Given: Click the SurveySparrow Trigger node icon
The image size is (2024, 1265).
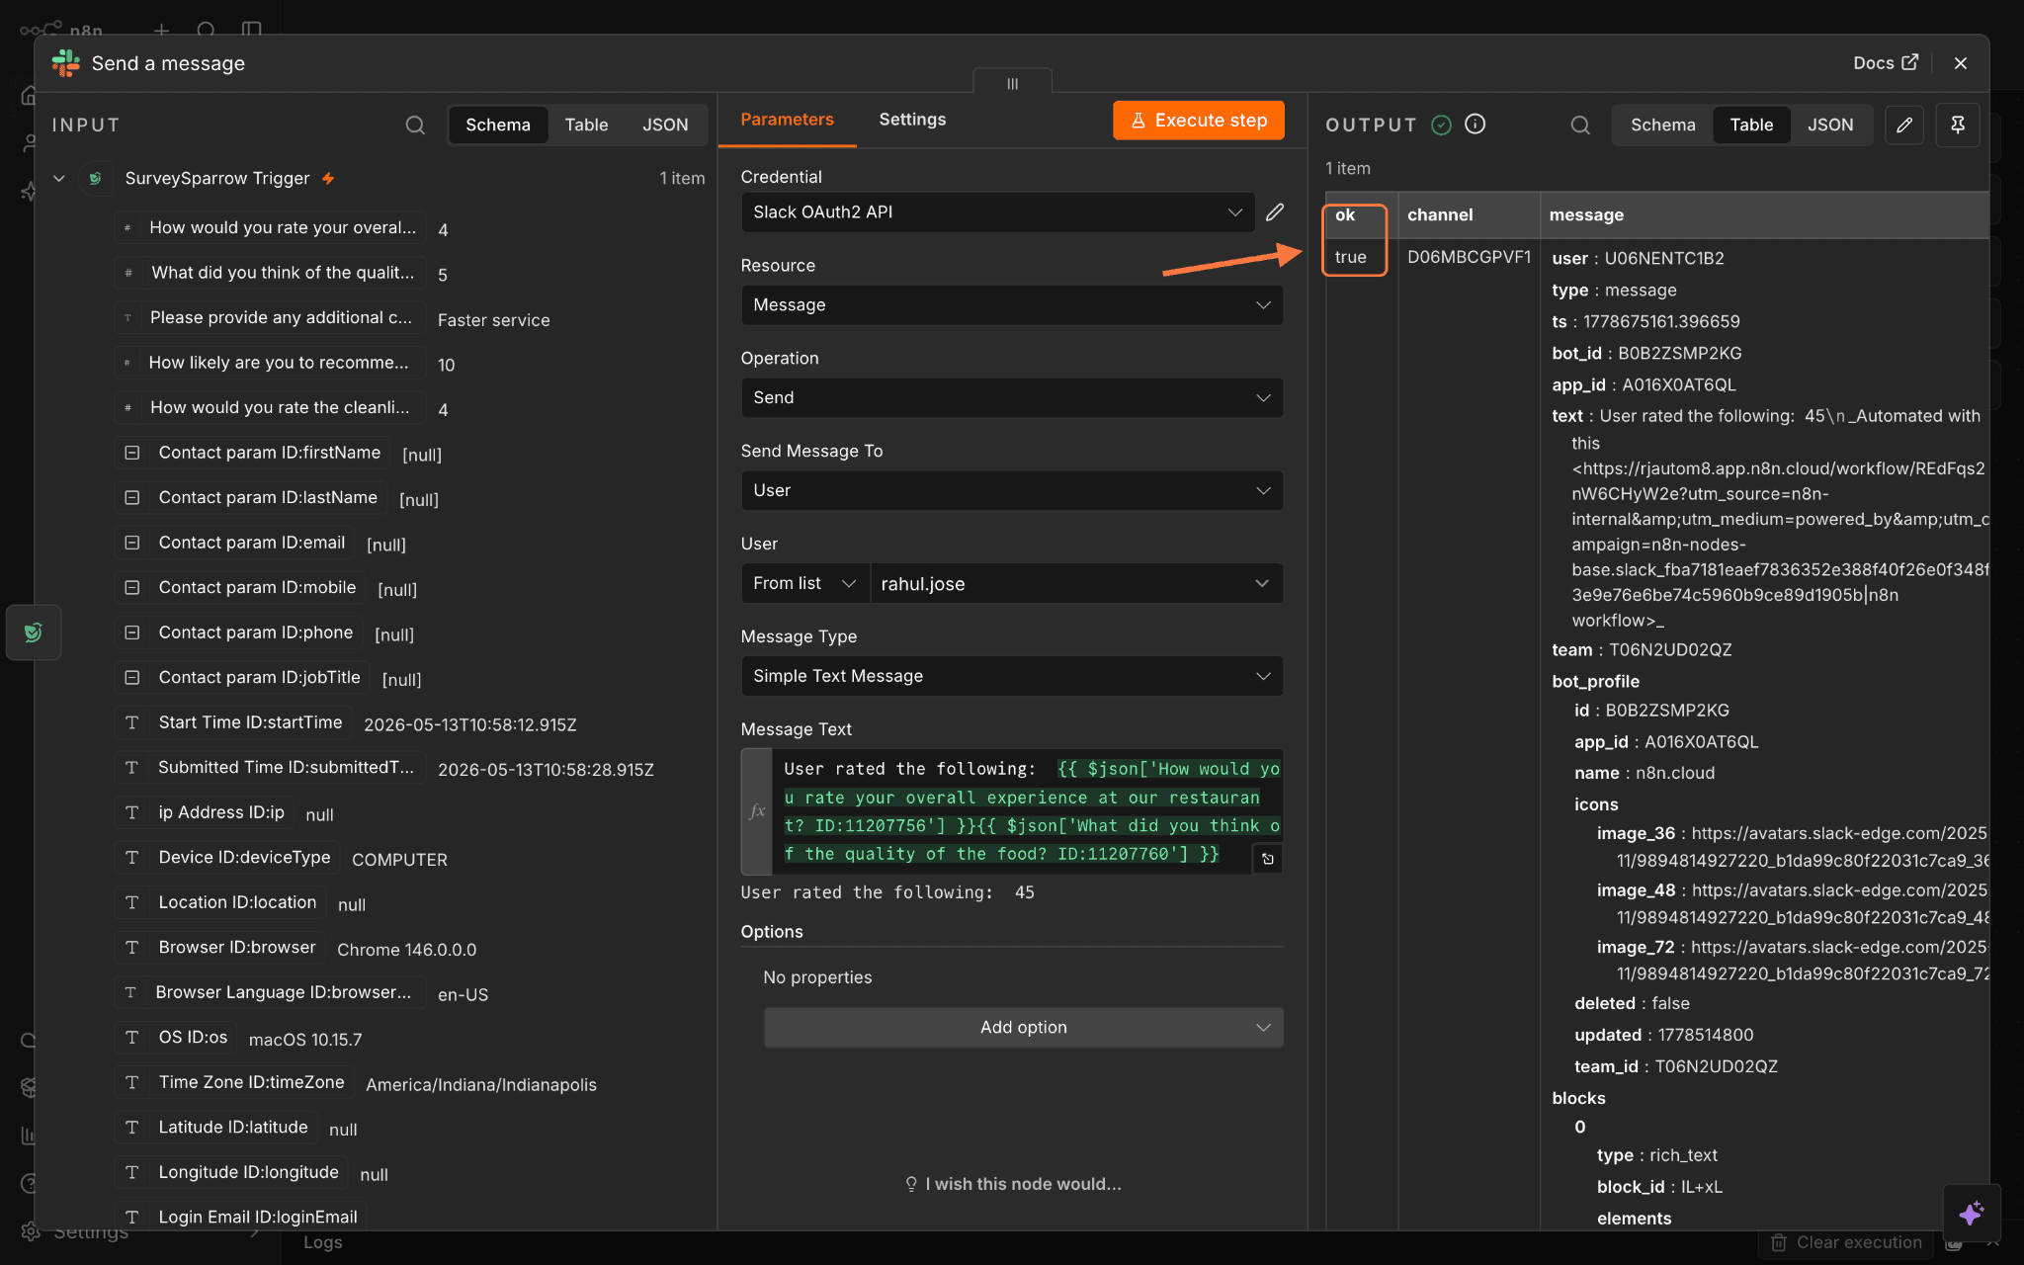Looking at the screenshot, I should (95, 178).
